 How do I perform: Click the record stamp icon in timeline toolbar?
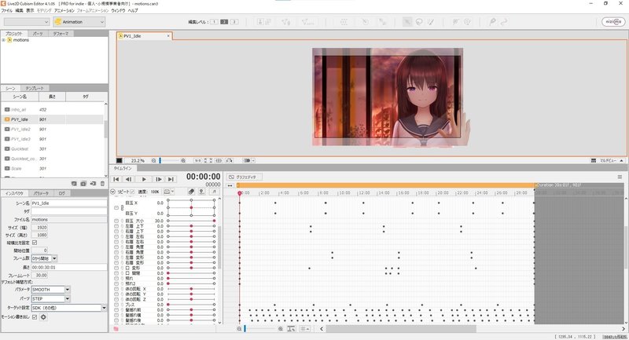tap(202, 192)
